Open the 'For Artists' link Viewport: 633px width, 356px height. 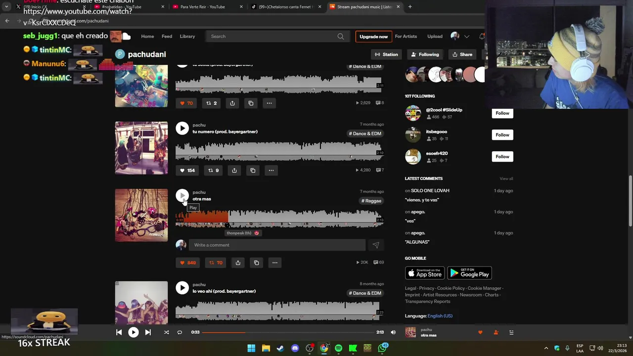[406, 36]
